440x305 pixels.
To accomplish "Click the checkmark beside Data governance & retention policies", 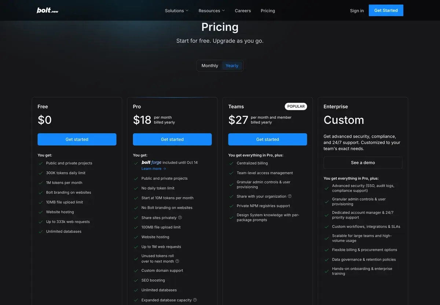I will [327, 260].
